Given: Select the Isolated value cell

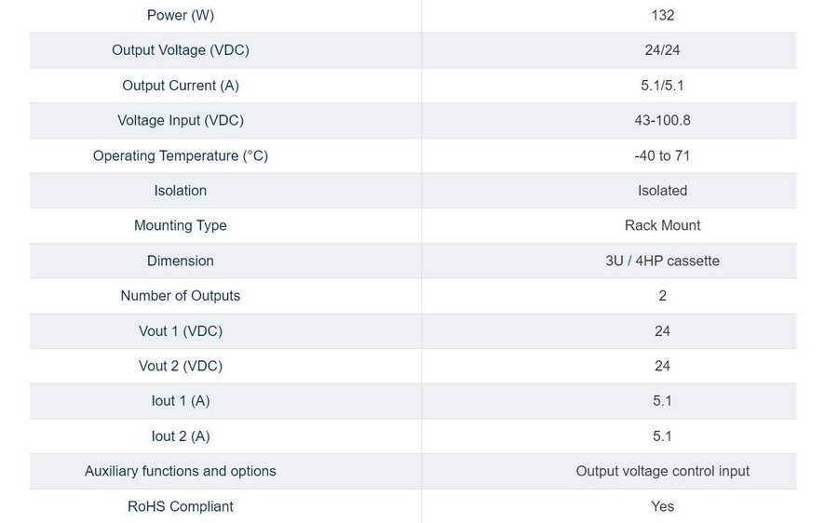Looking at the screenshot, I should click(x=662, y=191).
